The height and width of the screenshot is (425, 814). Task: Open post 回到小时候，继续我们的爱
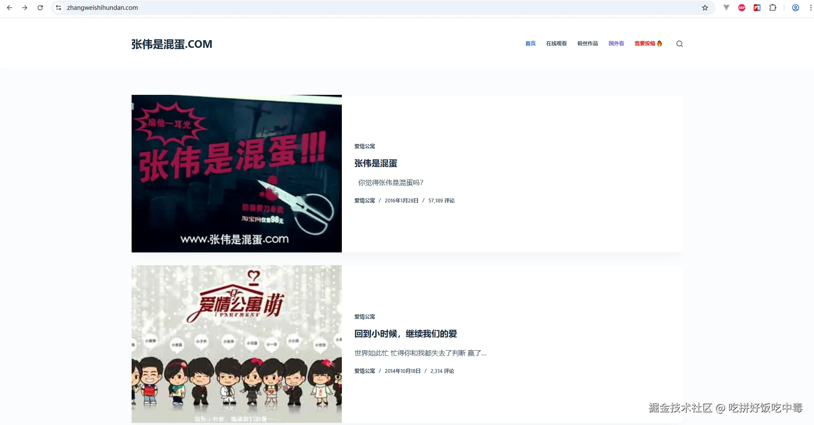pos(405,334)
